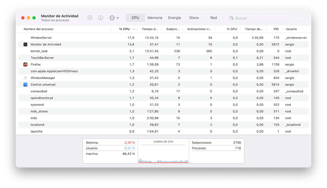
Task: Click the WindowManager process icon
Action: [25, 78]
